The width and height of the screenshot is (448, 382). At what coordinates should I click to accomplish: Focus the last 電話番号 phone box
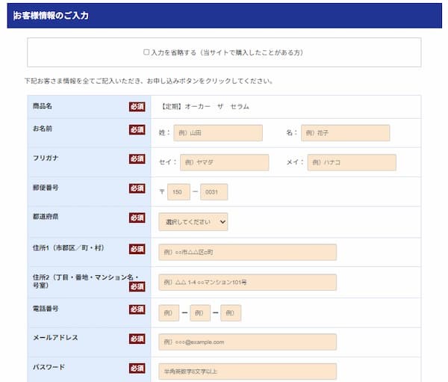231,312
